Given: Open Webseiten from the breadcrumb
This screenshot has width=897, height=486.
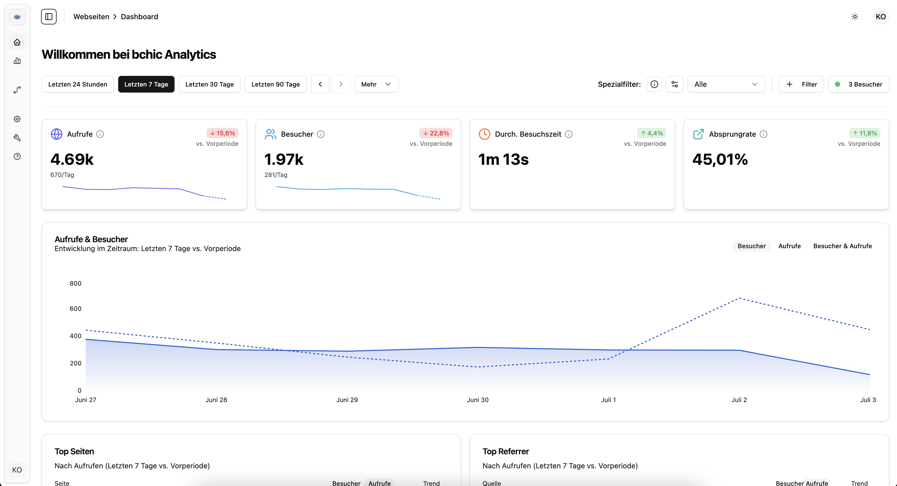Looking at the screenshot, I should coord(91,16).
